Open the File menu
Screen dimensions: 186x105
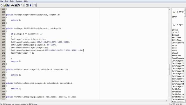2,1
